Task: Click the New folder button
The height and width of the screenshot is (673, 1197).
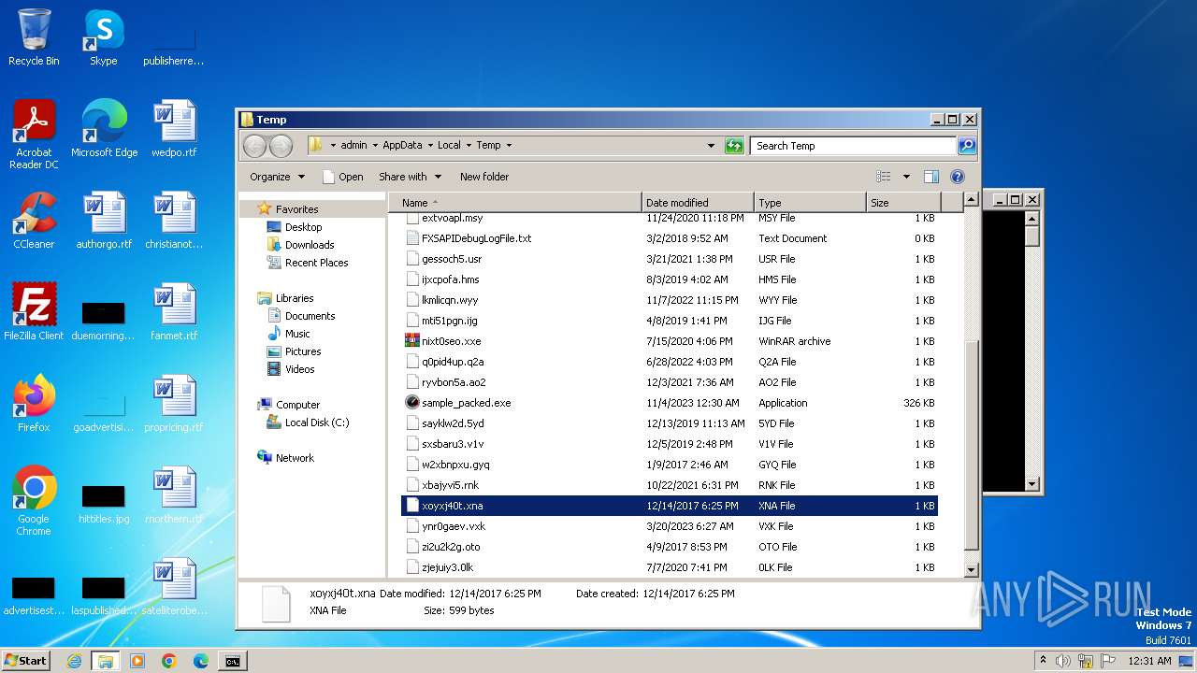Action: pyautogui.click(x=484, y=177)
